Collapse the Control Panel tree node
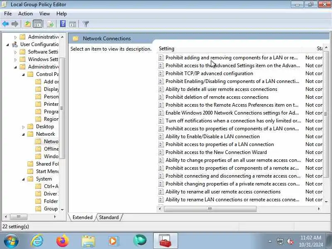The width and height of the screenshot is (332, 249). coord(23,75)
